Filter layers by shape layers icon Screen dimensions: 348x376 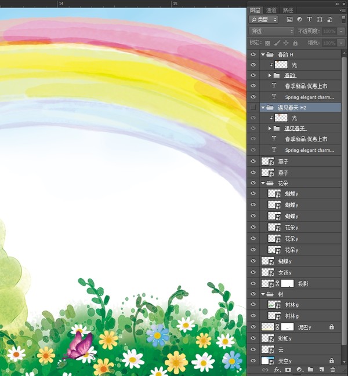tap(320, 20)
